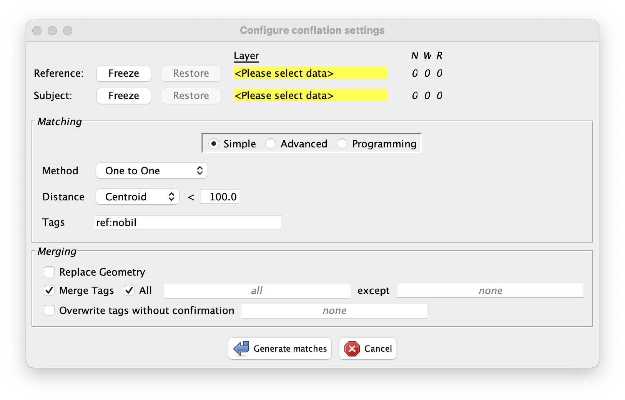Viewport: 625px width, 400px height.
Task: Close the conflation settings window
Action: pos(37,31)
